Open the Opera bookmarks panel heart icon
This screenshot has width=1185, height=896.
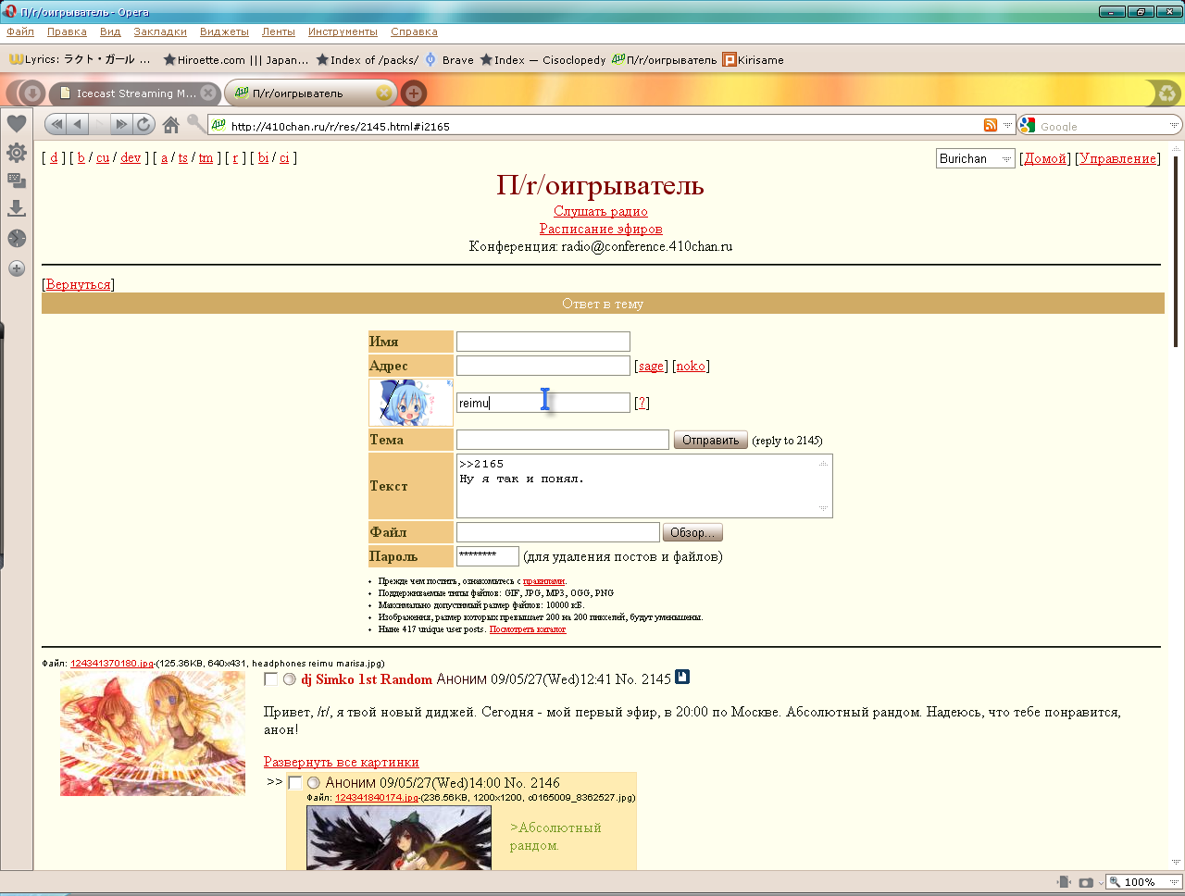(17, 123)
